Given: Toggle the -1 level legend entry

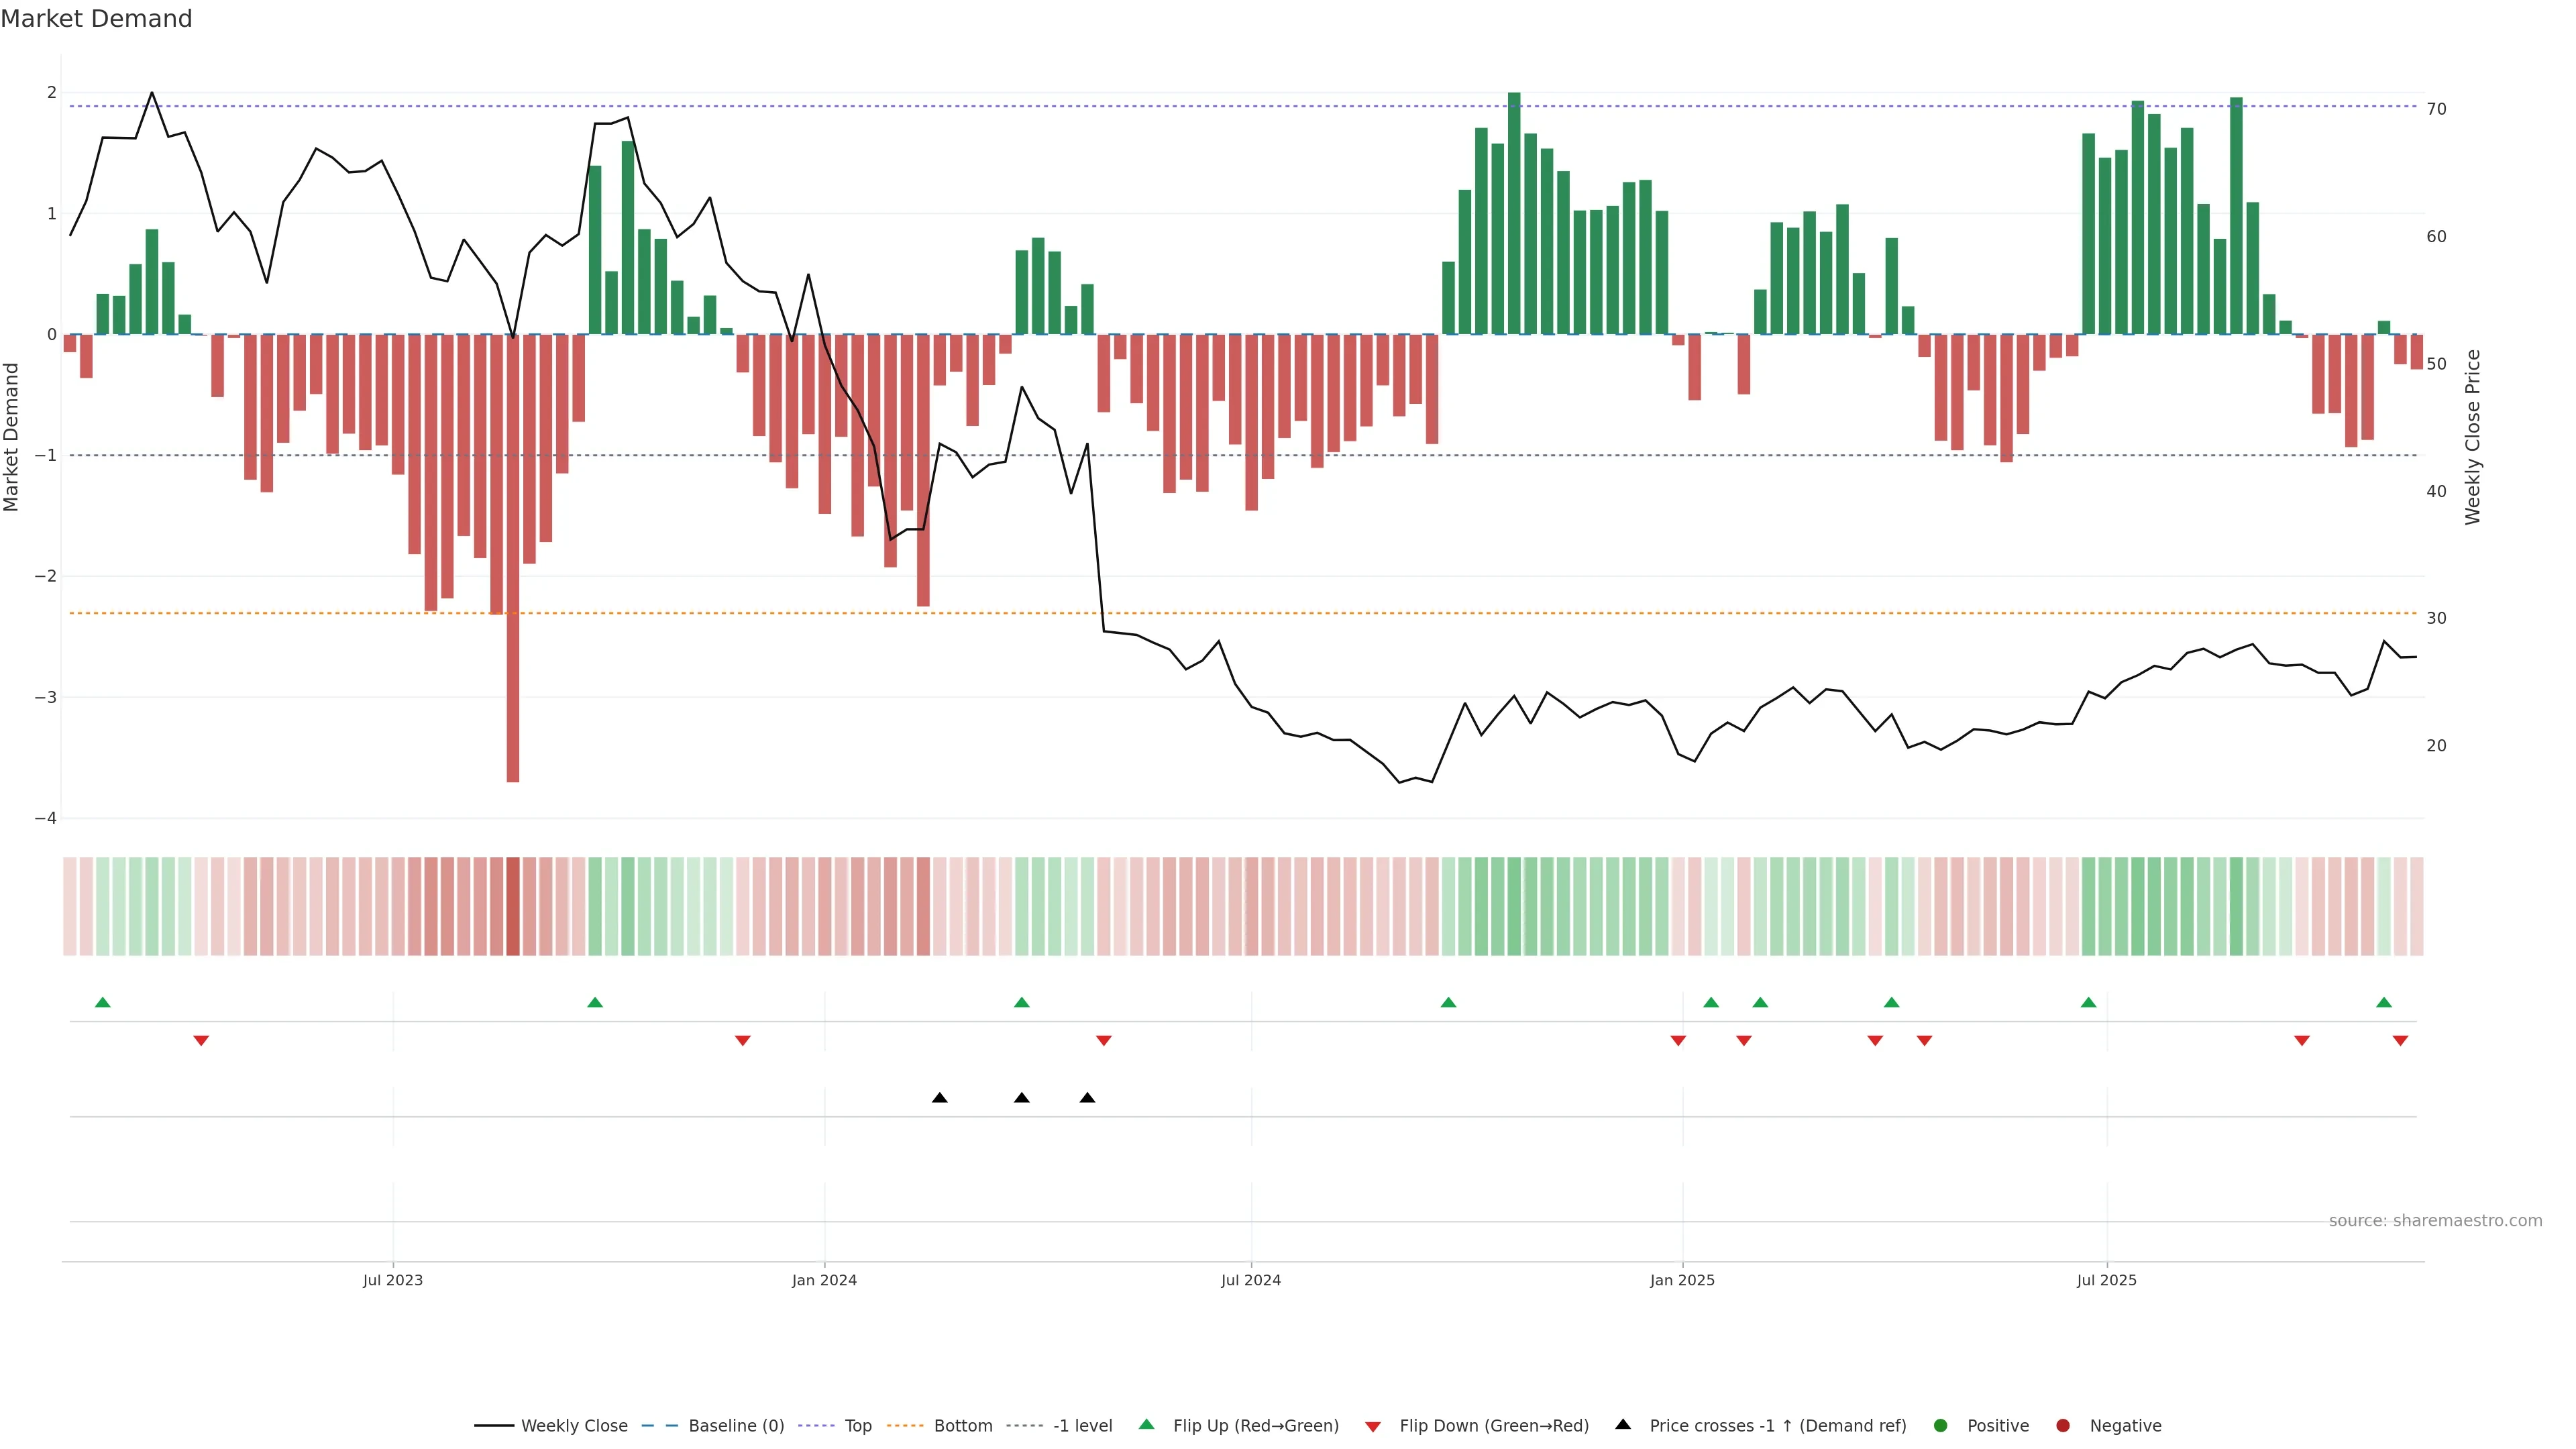Looking at the screenshot, I should pyautogui.click(x=1082, y=1425).
